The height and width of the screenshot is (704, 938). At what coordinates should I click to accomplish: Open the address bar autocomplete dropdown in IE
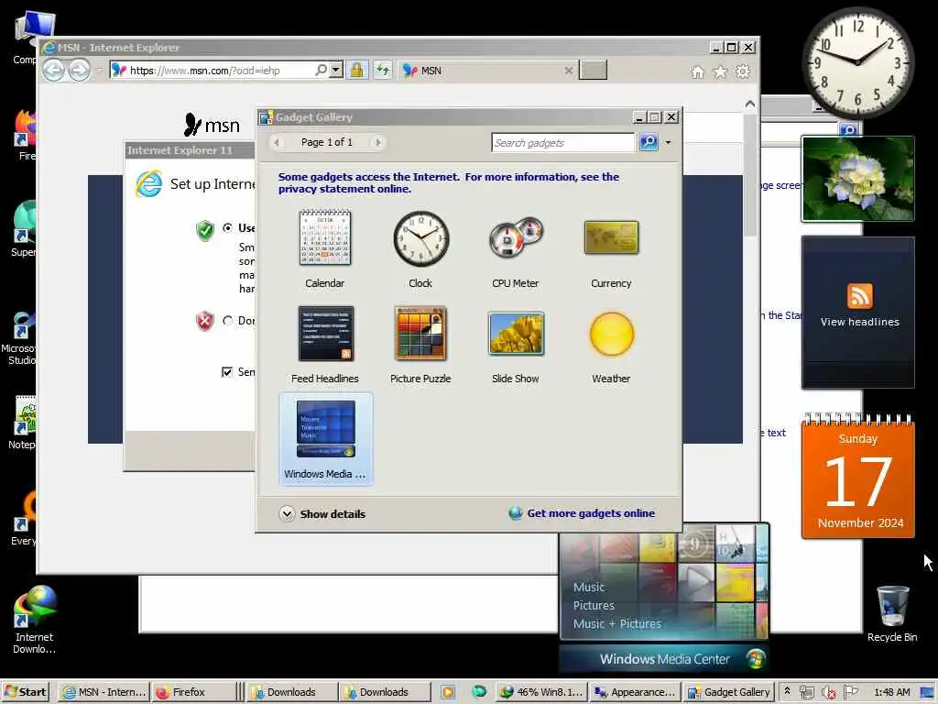[336, 70]
